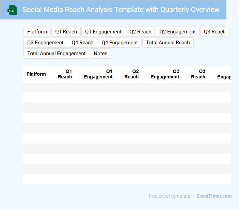This screenshot has width=239, height=210.
Task: Click the Q1 Reach table column header
Action: 65,74
